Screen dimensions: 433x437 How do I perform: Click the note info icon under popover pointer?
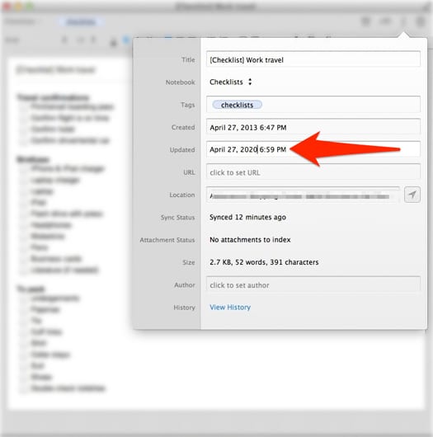pos(403,21)
